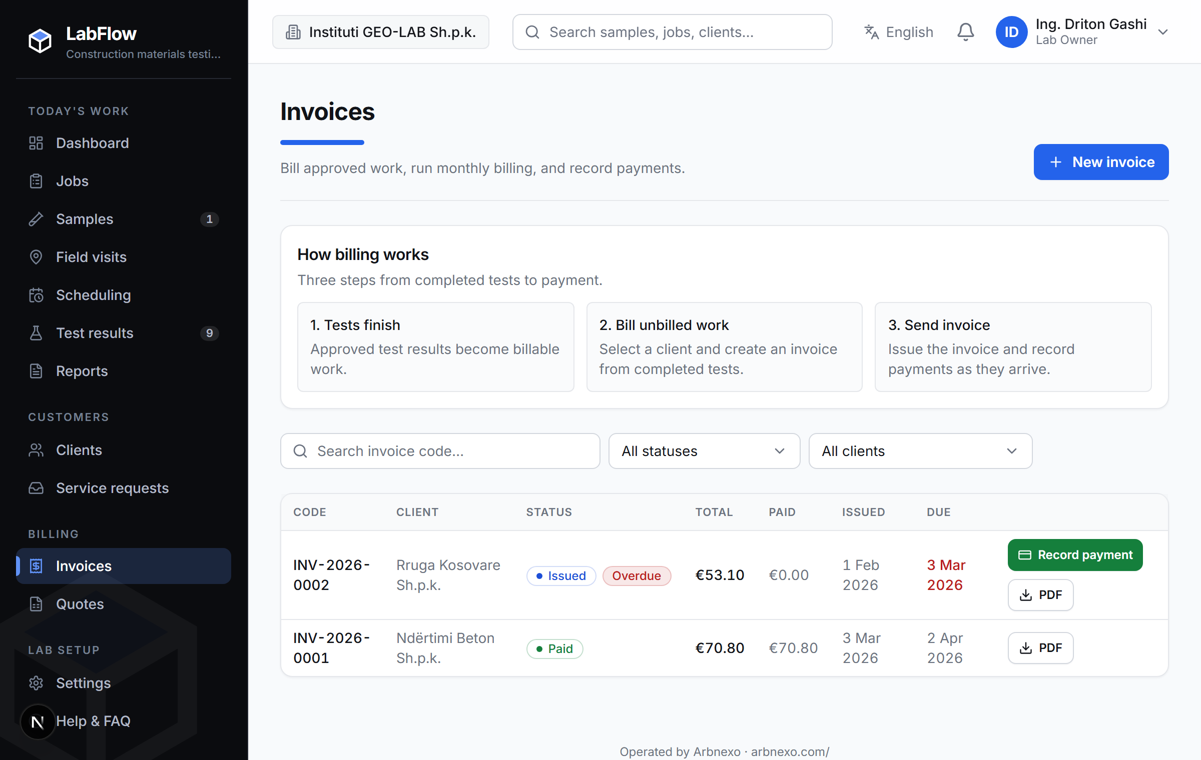This screenshot has width=1201, height=760.
Task: Navigate to Field visits
Action: [124, 257]
